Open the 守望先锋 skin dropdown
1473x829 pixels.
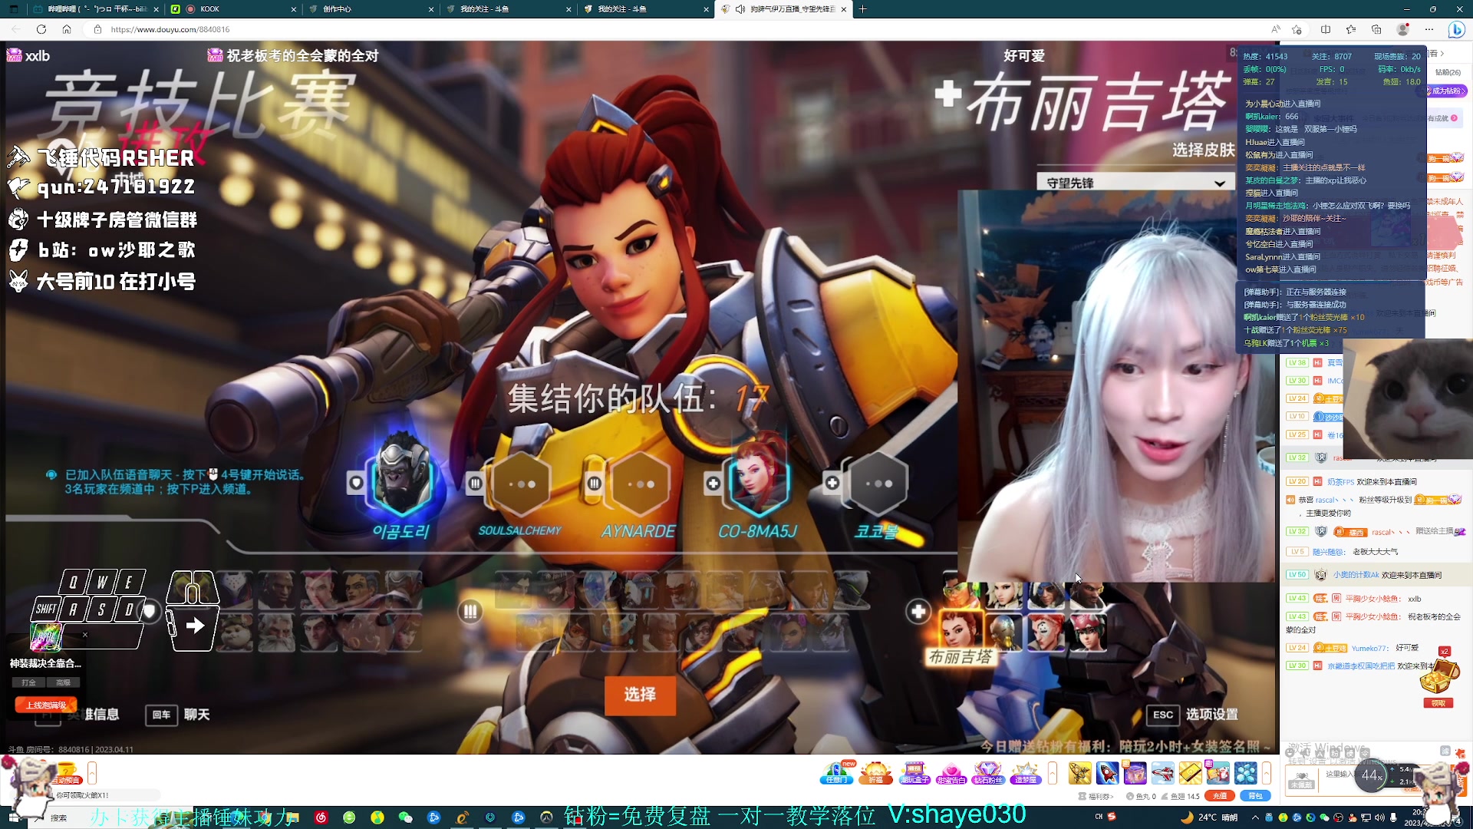pos(1135,183)
